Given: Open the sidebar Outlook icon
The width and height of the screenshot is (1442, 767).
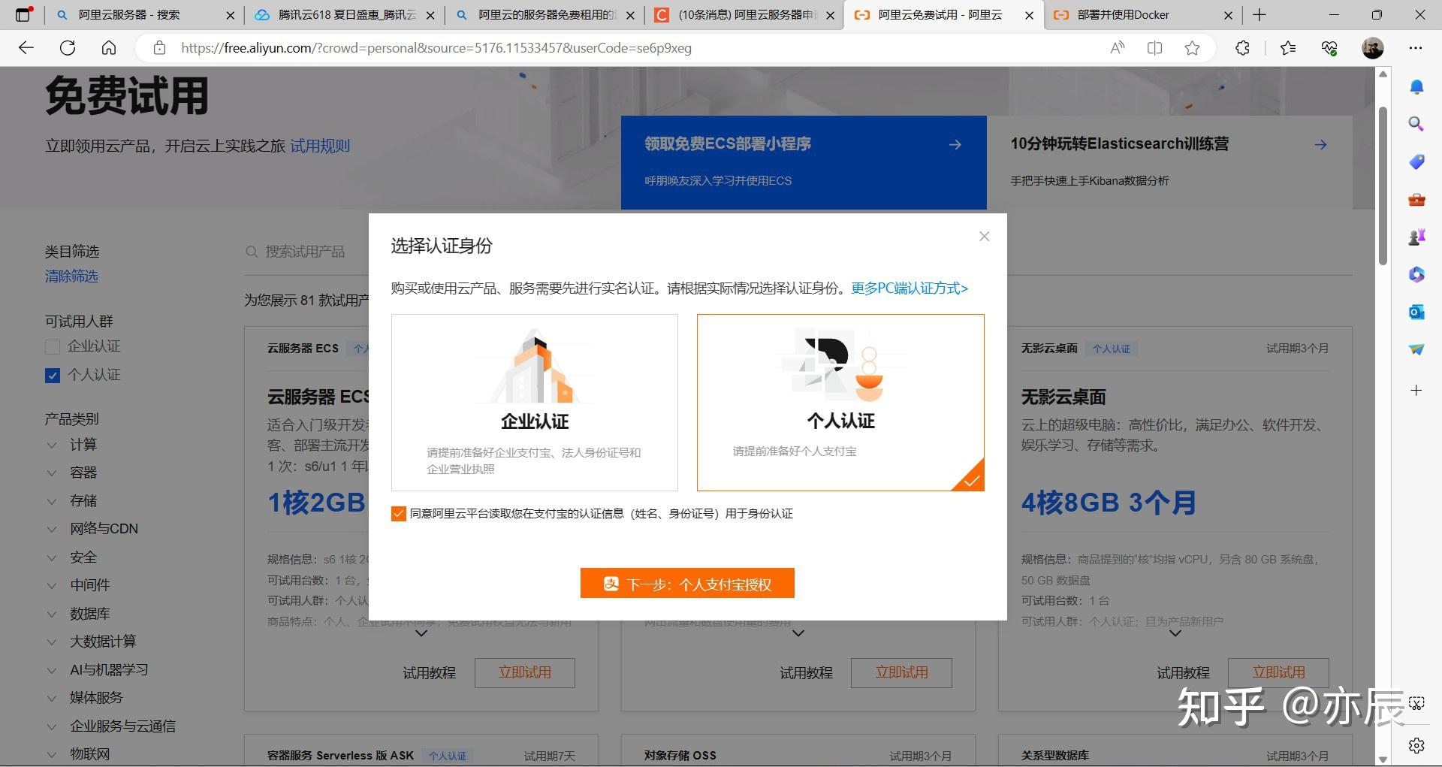Looking at the screenshot, I should (x=1416, y=312).
